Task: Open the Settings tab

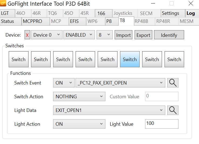Action: click(x=170, y=13)
